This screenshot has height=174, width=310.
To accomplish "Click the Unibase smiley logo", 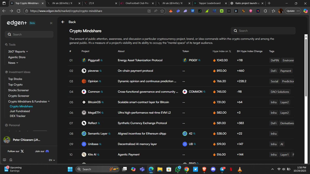I will [x=84, y=144].
